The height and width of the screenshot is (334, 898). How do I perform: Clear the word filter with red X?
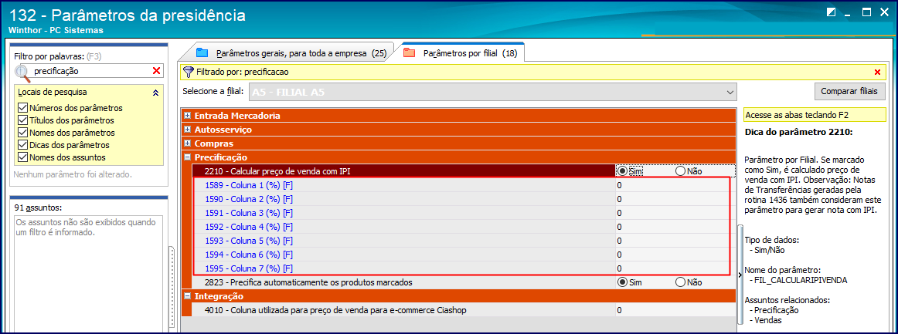pos(156,71)
